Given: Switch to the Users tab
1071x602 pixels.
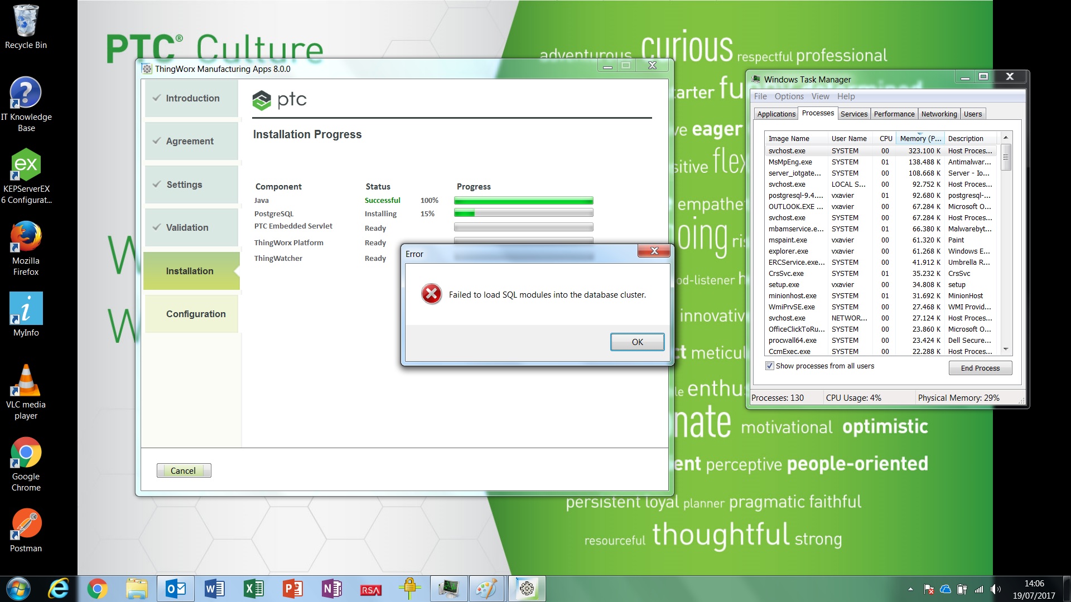Looking at the screenshot, I should click(973, 114).
